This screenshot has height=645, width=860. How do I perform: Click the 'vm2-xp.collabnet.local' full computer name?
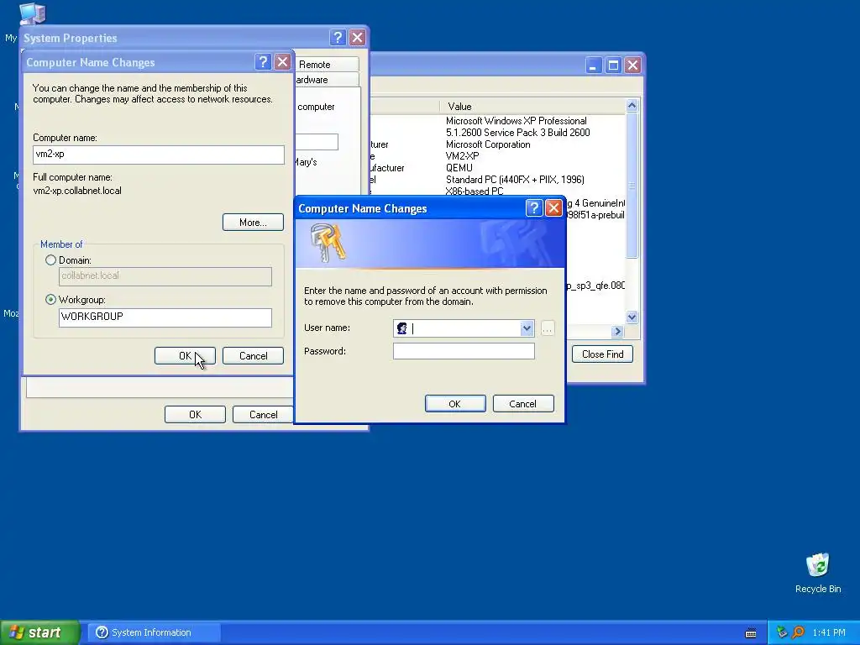pos(77,191)
